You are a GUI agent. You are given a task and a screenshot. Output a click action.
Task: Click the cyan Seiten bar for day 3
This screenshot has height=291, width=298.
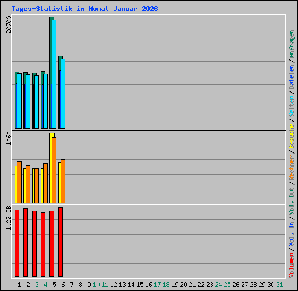(x=37, y=102)
